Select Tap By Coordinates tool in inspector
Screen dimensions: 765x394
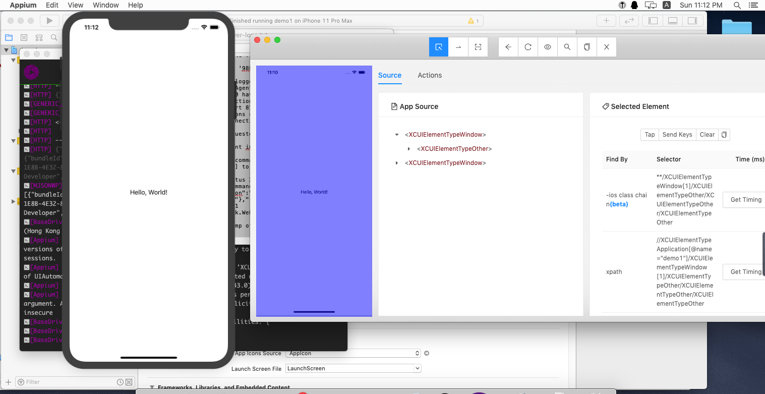(x=478, y=47)
